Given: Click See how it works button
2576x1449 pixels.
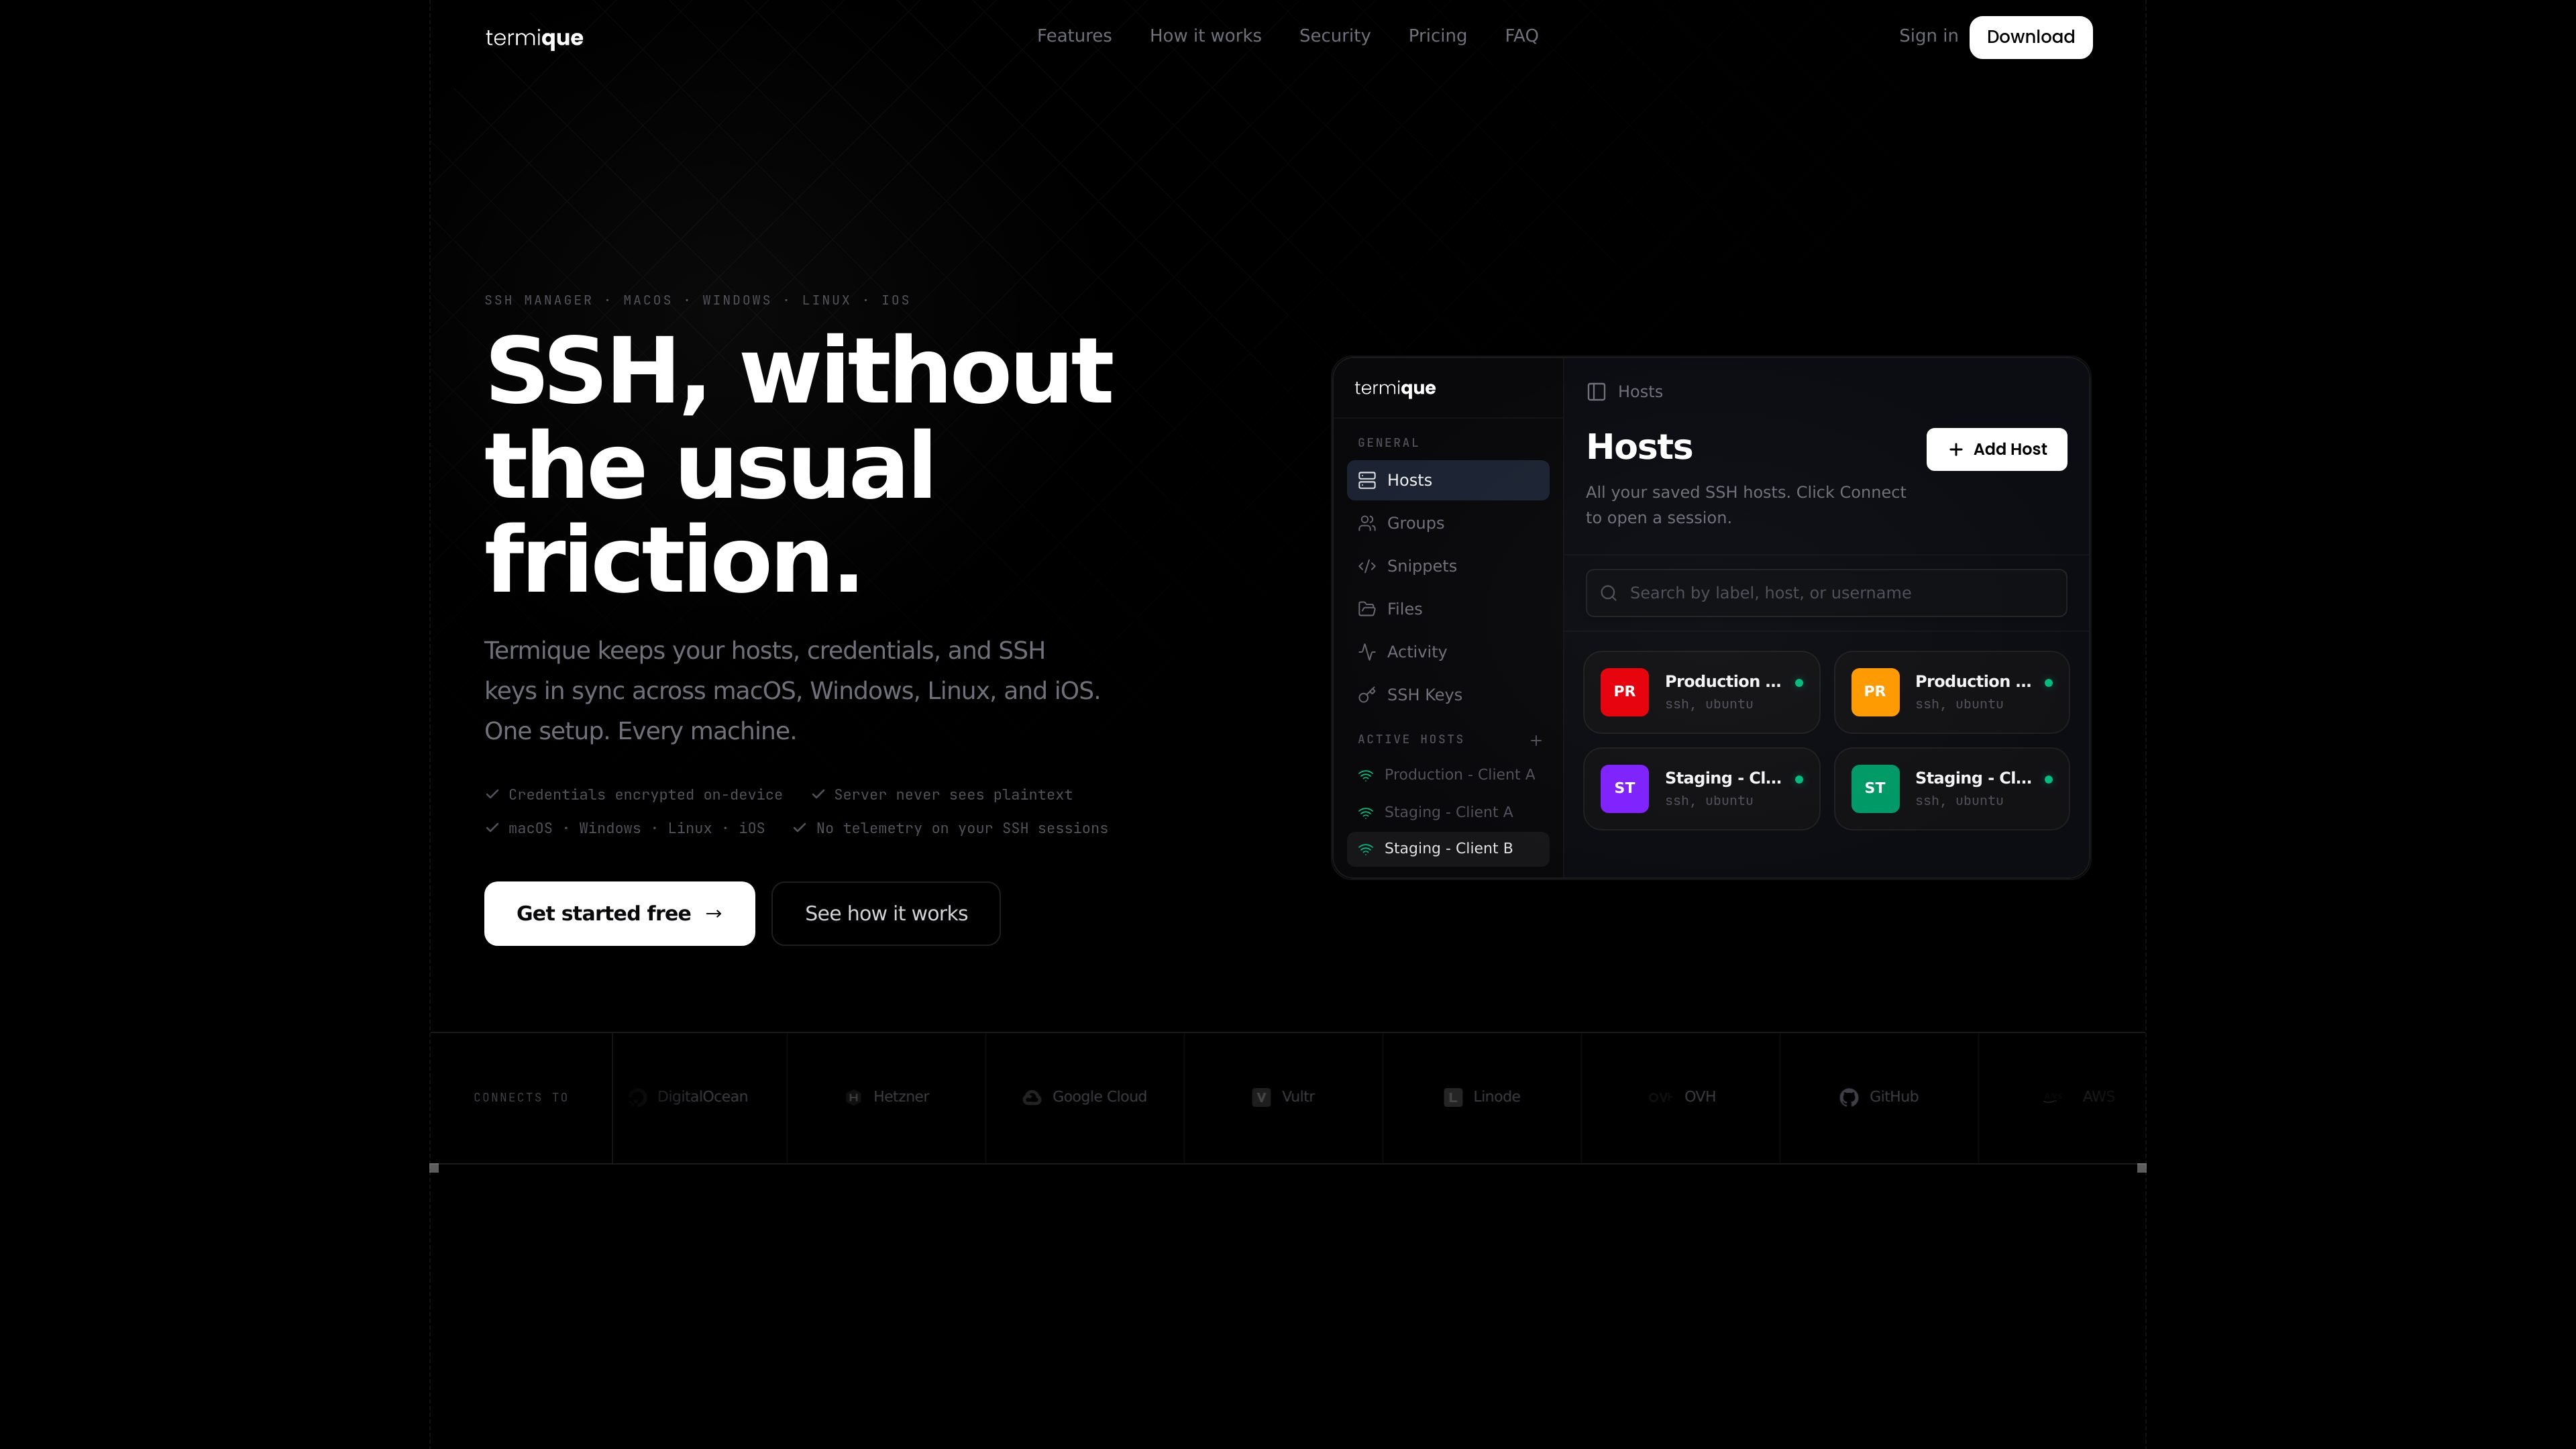Looking at the screenshot, I should pyautogui.click(x=885, y=913).
